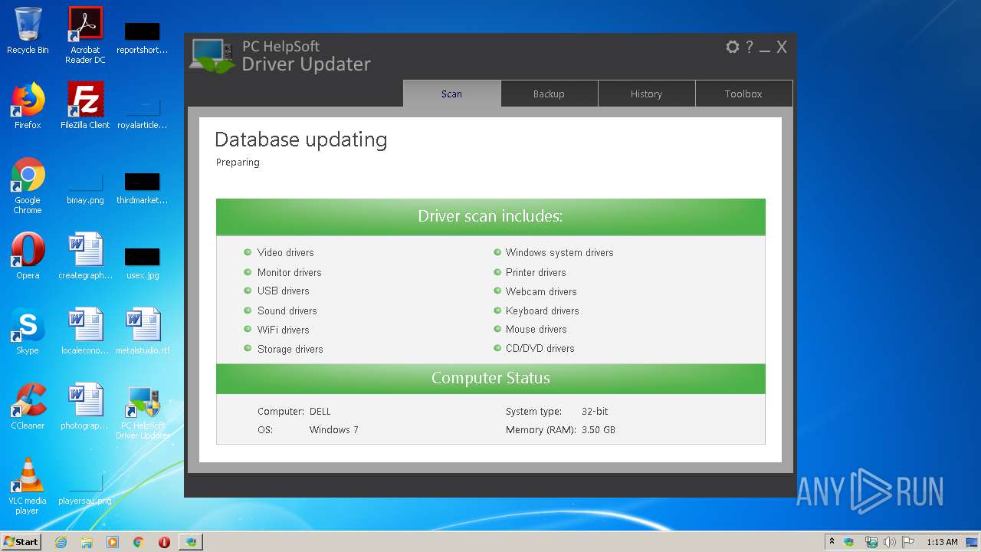Click the 'Sound drivers' list entry
Viewport: 981px width, 552px height.
(x=287, y=310)
